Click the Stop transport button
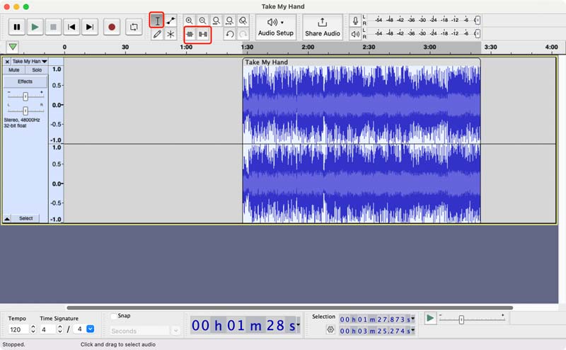The width and height of the screenshot is (566, 350). tap(53, 27)
